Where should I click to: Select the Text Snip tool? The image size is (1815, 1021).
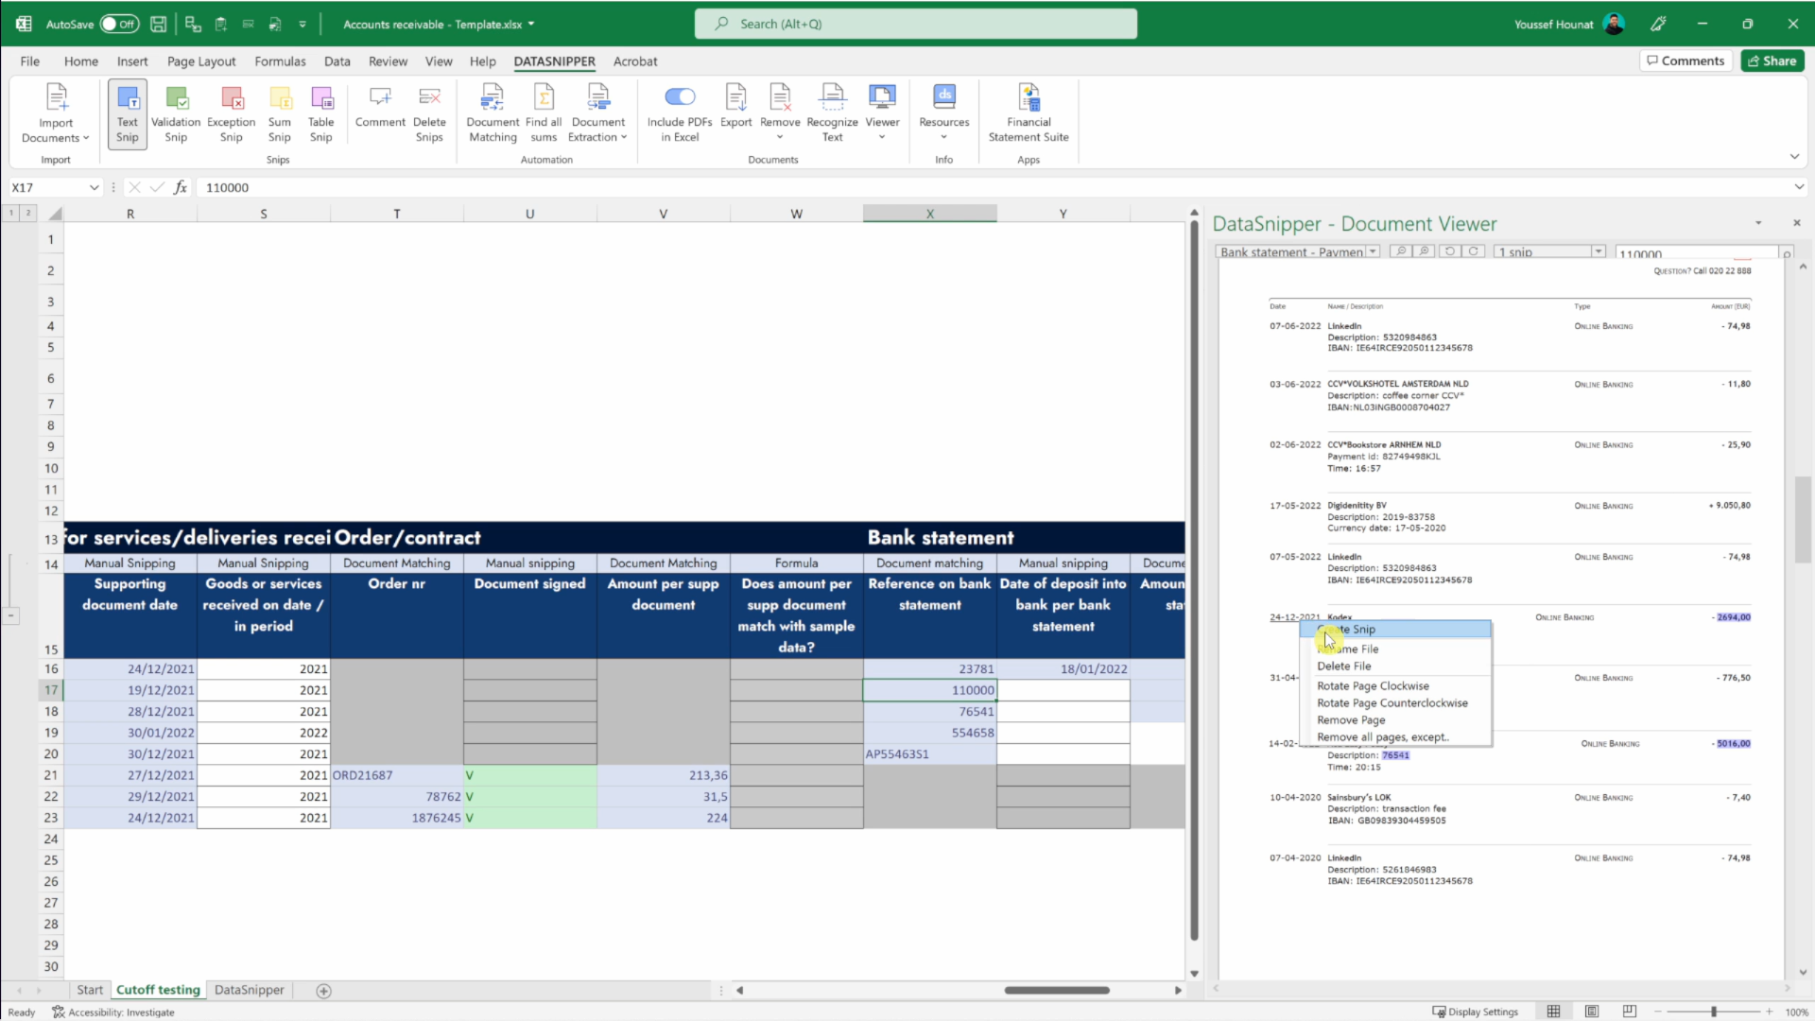tap(127, 112)
